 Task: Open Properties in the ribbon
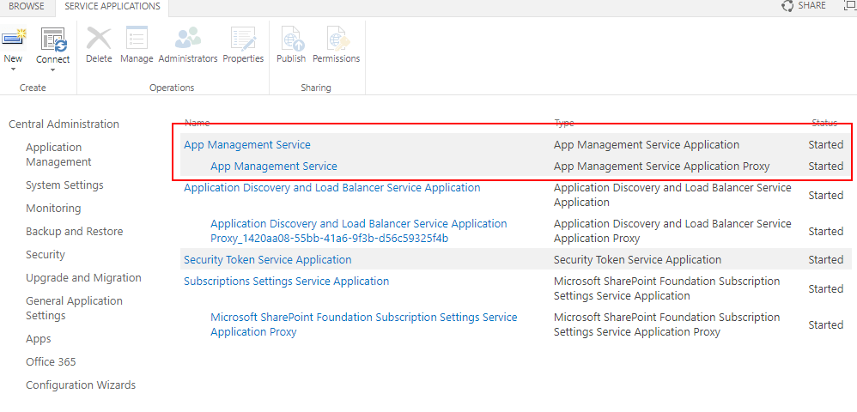(243, 39)
